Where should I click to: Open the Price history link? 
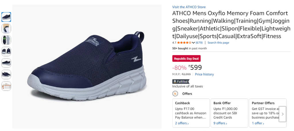(204, 74)
